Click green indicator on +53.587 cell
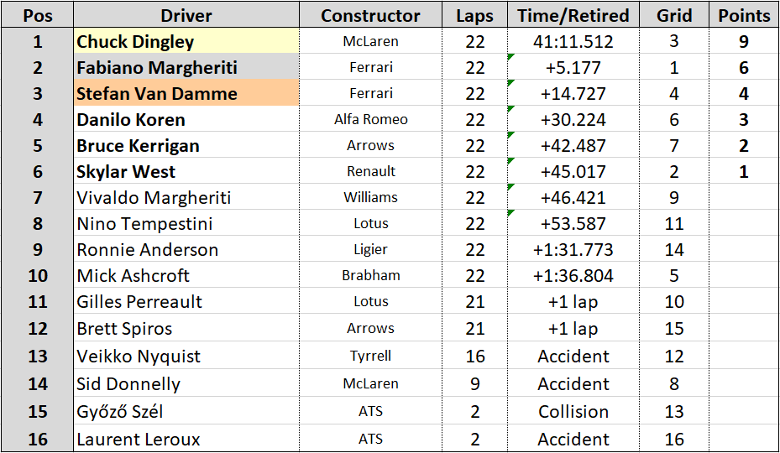This screenshot has width=780, height=453. 510,213
